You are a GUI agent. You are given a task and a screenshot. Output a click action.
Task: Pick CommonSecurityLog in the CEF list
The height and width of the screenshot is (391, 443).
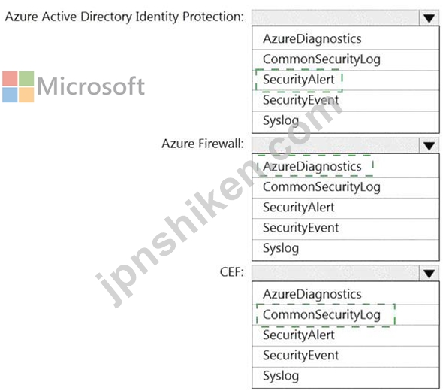[x=345, y=314]
